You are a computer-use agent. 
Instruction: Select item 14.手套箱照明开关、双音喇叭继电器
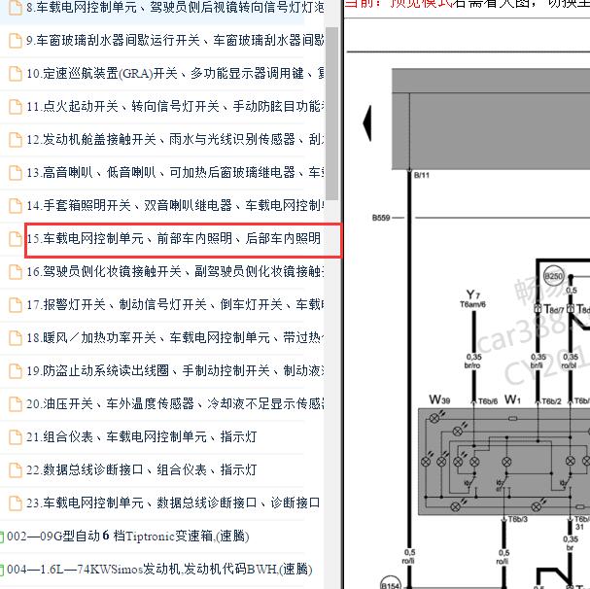click(175, 205)
